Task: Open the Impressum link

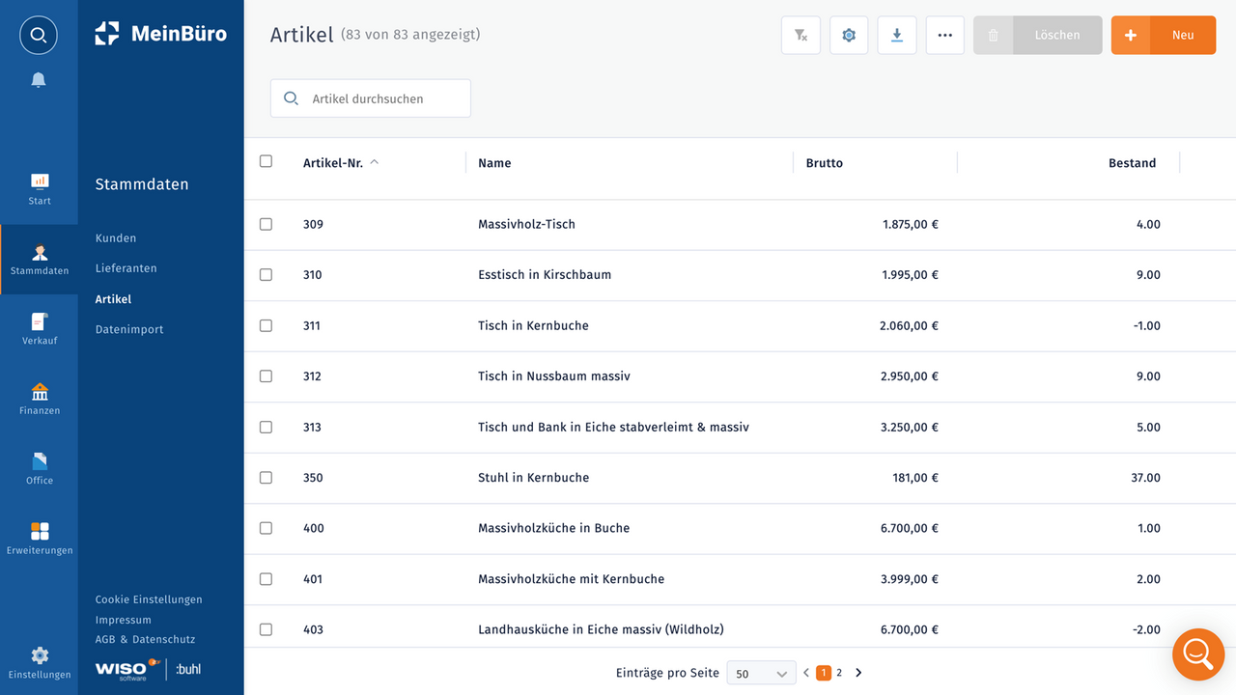Action: click(124, 620)
